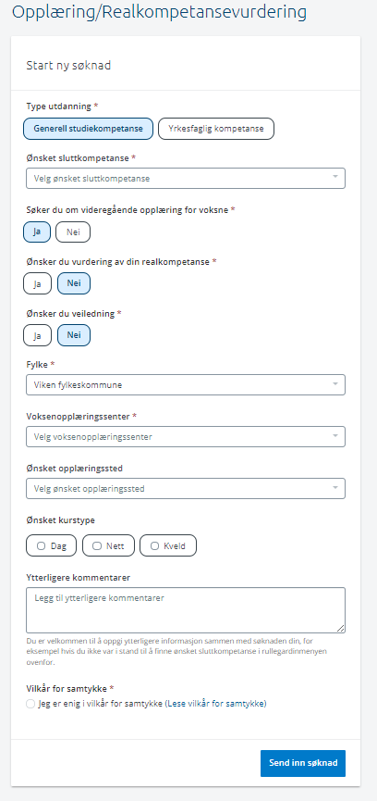The image size is (377, 801).
Task: Select Generell studiekompetanse education type
Action: point(88,129)
